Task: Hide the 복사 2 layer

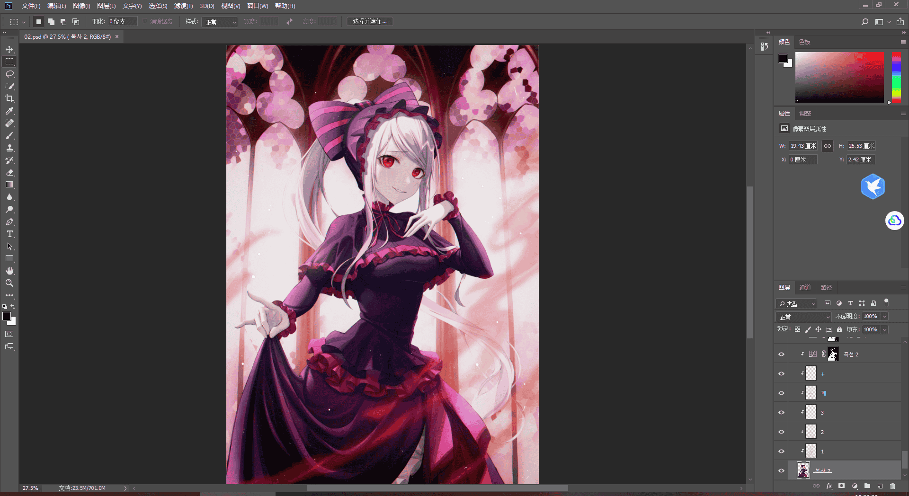Action: (x=782, y=471)
